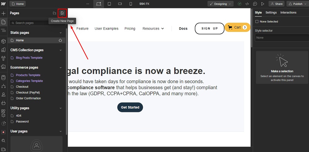Select the desktop base breakpoint icon
This screenshot has width=309, height=152.
(99, 4)
